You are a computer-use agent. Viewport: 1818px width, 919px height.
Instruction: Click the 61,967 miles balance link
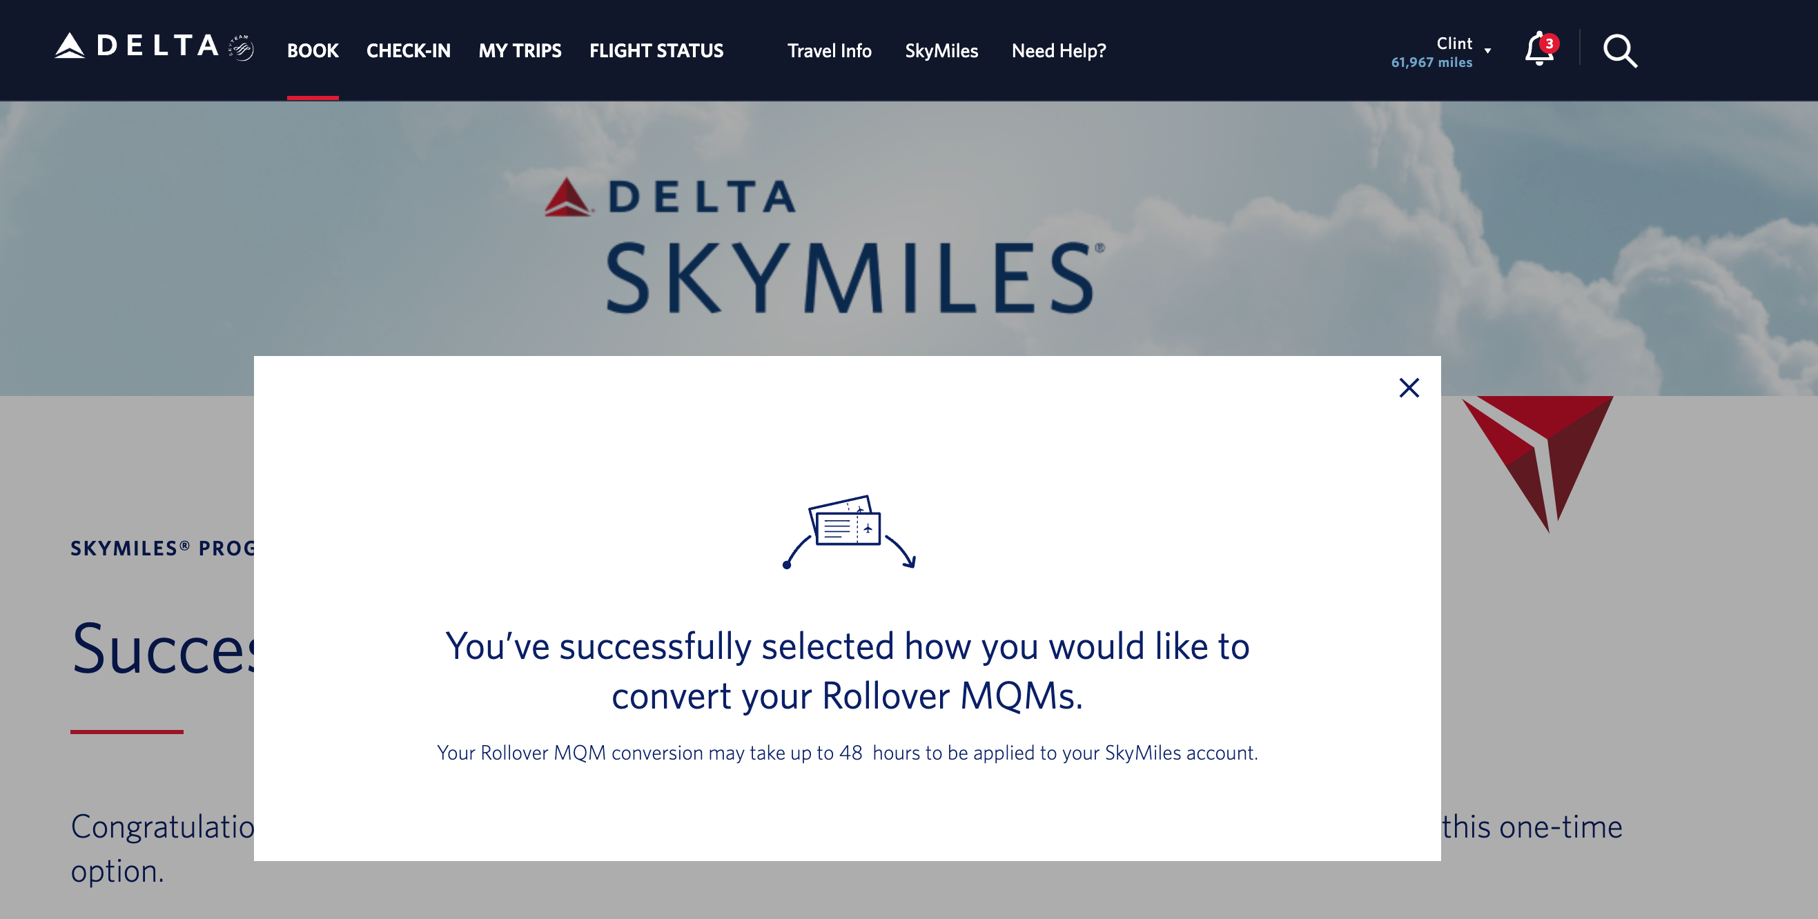1431,63
